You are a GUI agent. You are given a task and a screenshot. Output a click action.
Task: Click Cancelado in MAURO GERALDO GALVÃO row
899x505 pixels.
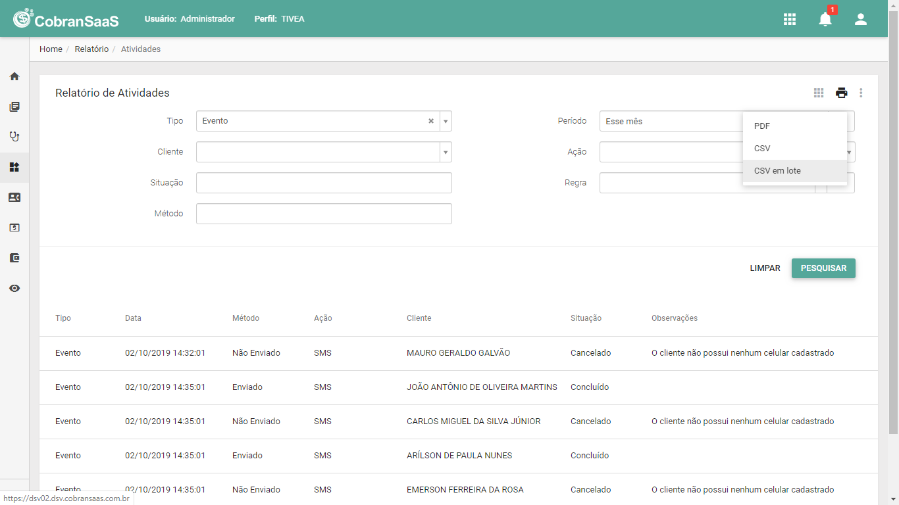tap(590, 353)
